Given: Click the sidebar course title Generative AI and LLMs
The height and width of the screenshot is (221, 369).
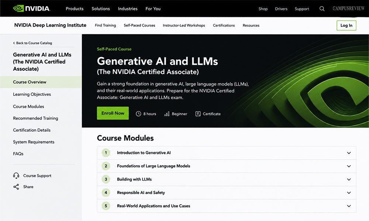Looking at the screenshot, I should click(42, 62).
